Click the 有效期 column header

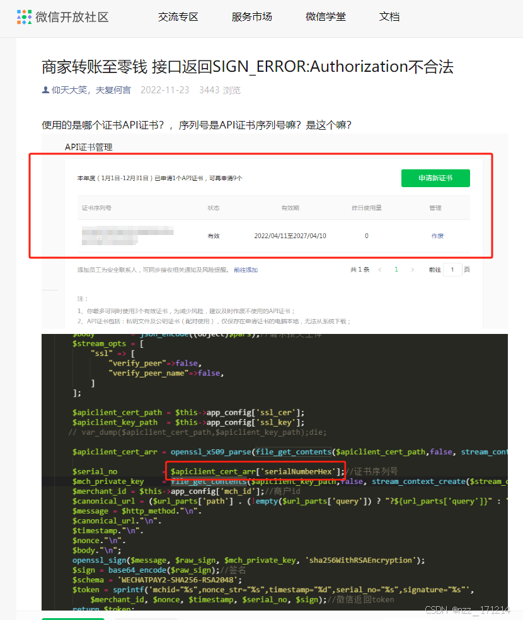point(290,208)
